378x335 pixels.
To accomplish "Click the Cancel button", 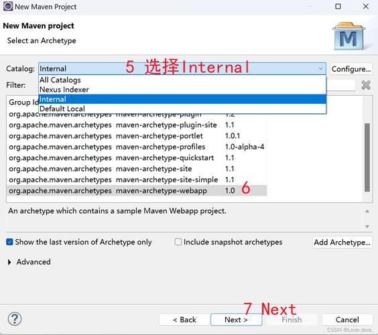I will click(347, 320).
